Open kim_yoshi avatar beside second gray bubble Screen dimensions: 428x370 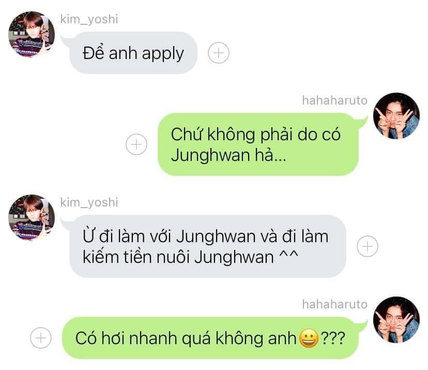(x=32, y=217)
